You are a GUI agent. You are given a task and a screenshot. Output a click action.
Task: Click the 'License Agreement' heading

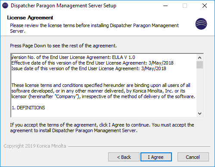30,18
